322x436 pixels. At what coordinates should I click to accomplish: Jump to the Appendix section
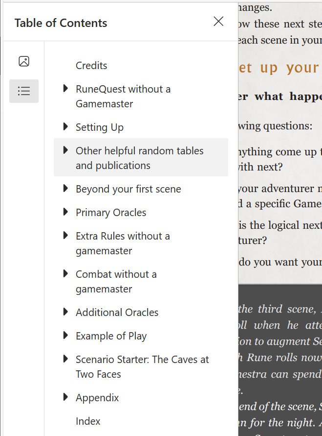[x=97, y=398]
